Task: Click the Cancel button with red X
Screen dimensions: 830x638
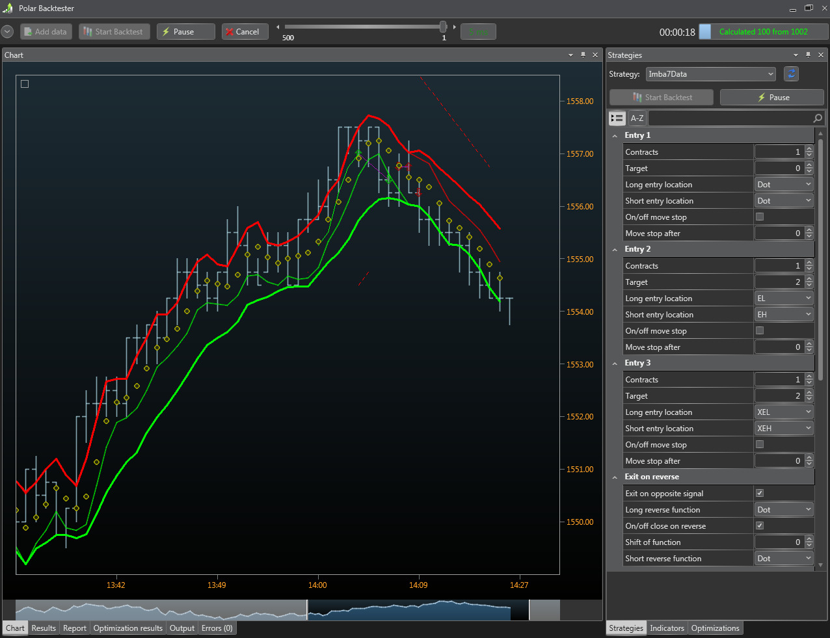Action: (x=245, y=31)
